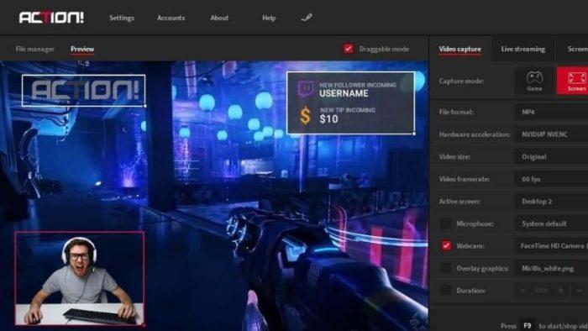
Task: Select the Game capture mode icon
Action: (x=534, y=81)
